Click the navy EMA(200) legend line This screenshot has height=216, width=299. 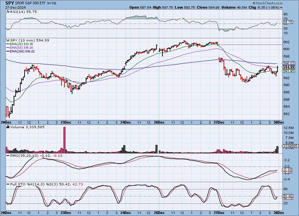point(8,51)
